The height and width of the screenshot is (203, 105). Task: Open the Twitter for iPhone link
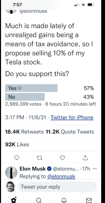click(72, 117)
